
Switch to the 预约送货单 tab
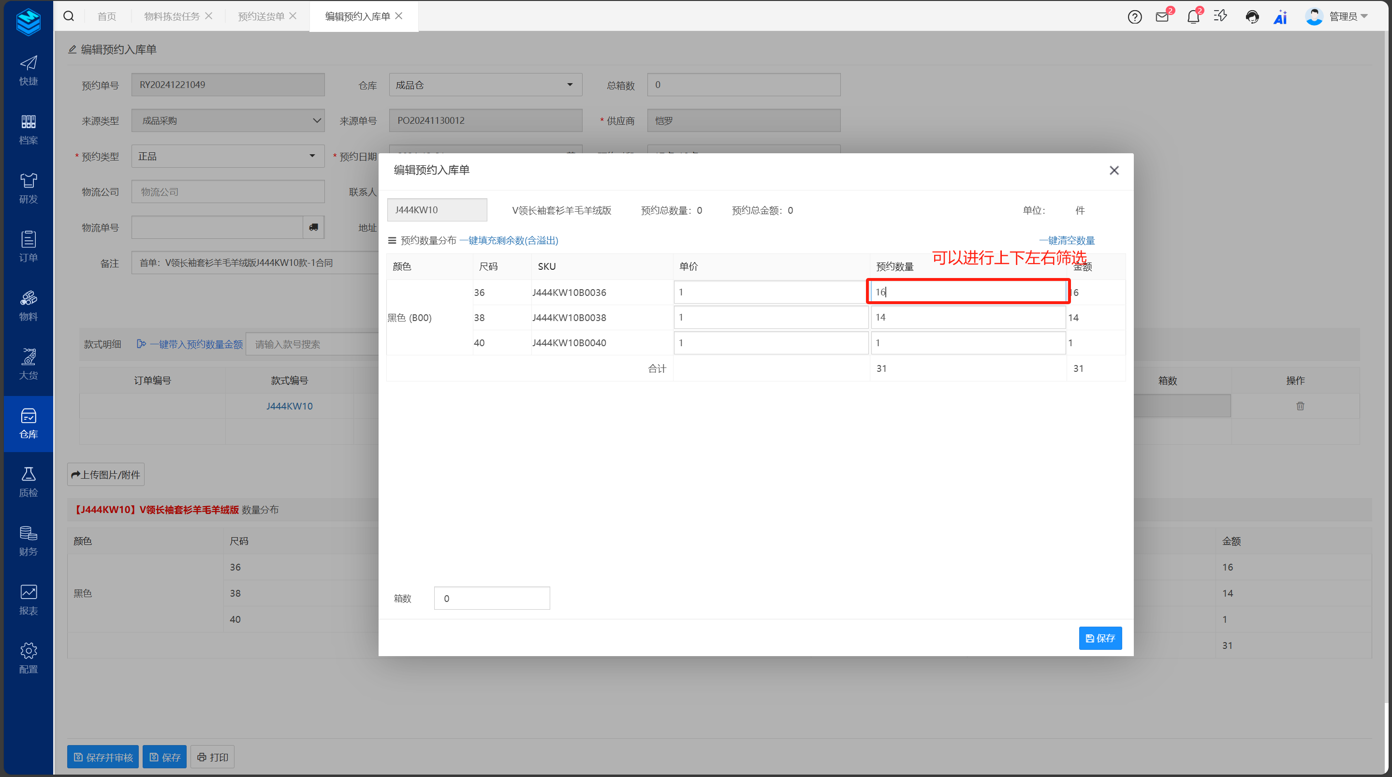261,17
